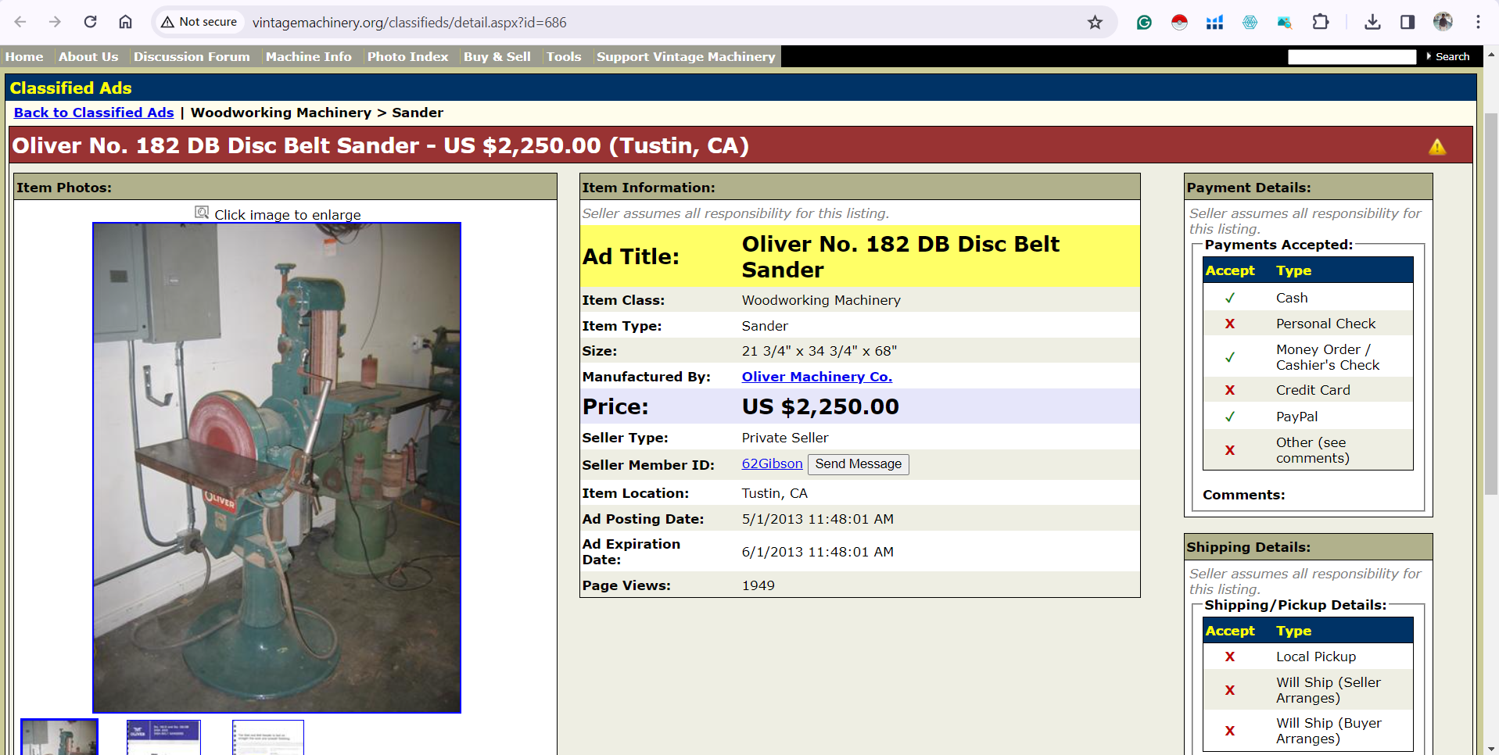Click the Send Message button

pos(858,464)
